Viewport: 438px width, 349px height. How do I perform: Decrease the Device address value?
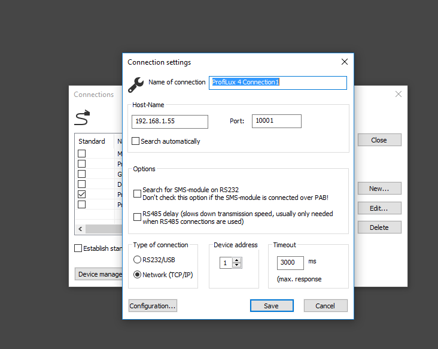[236, 265]
